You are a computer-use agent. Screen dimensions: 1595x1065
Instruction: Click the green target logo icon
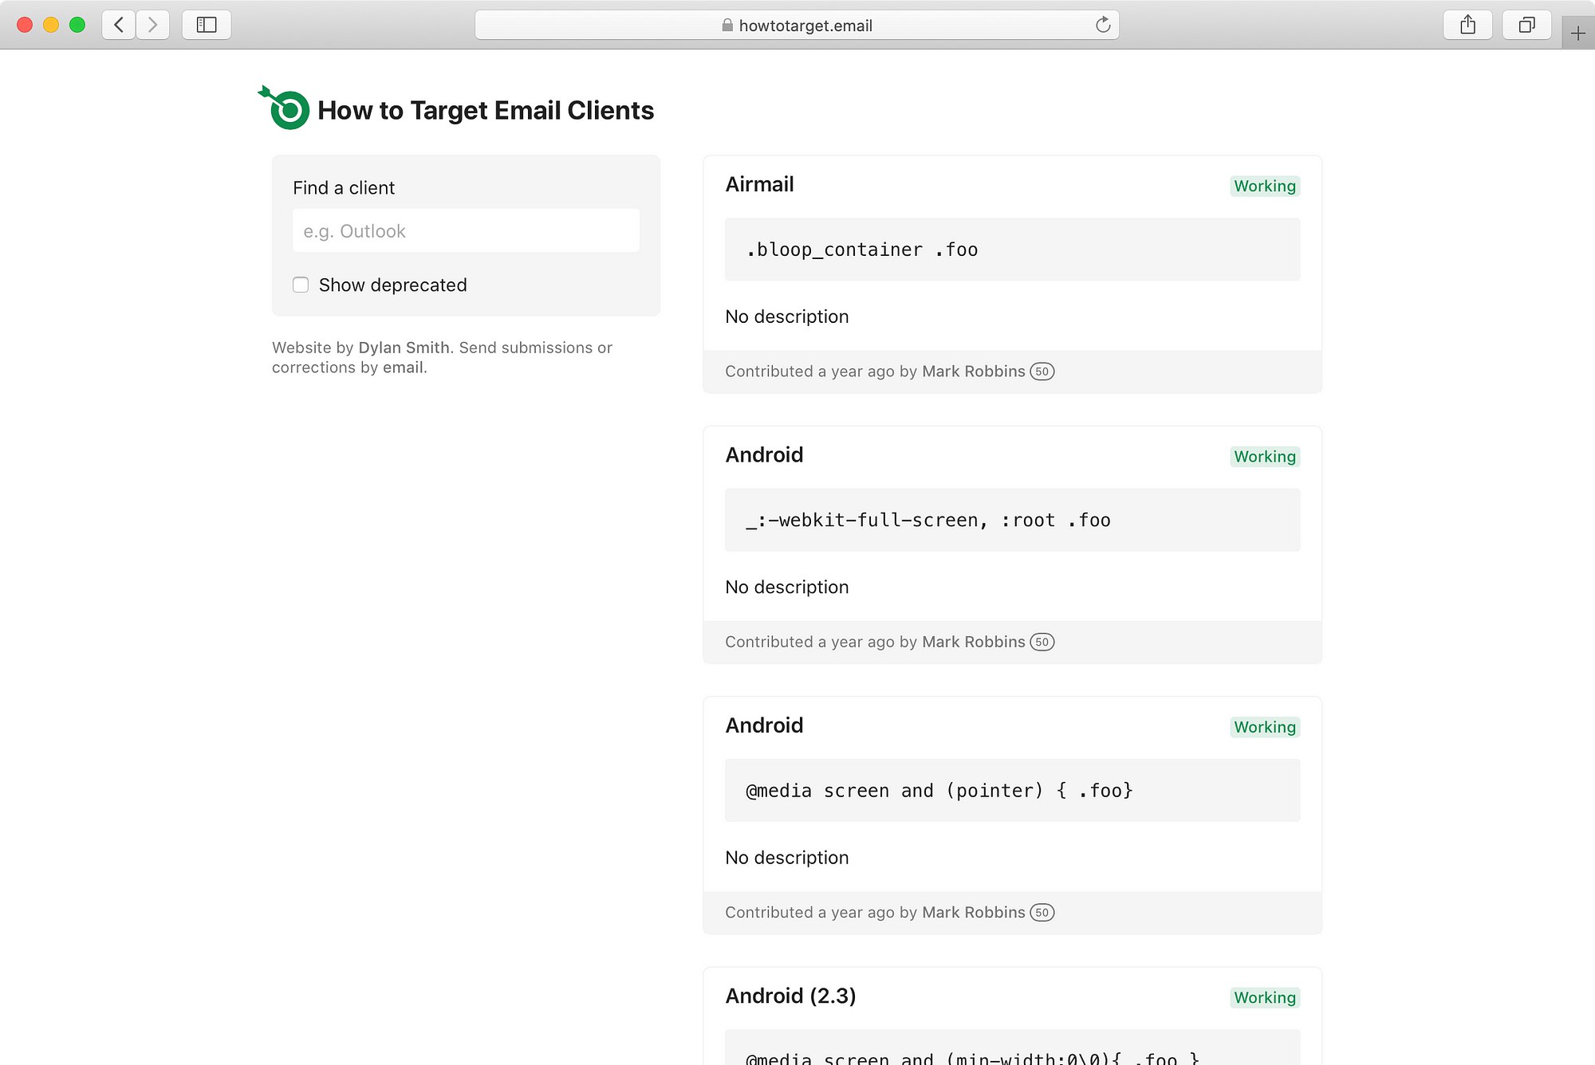tap(285, 108)
